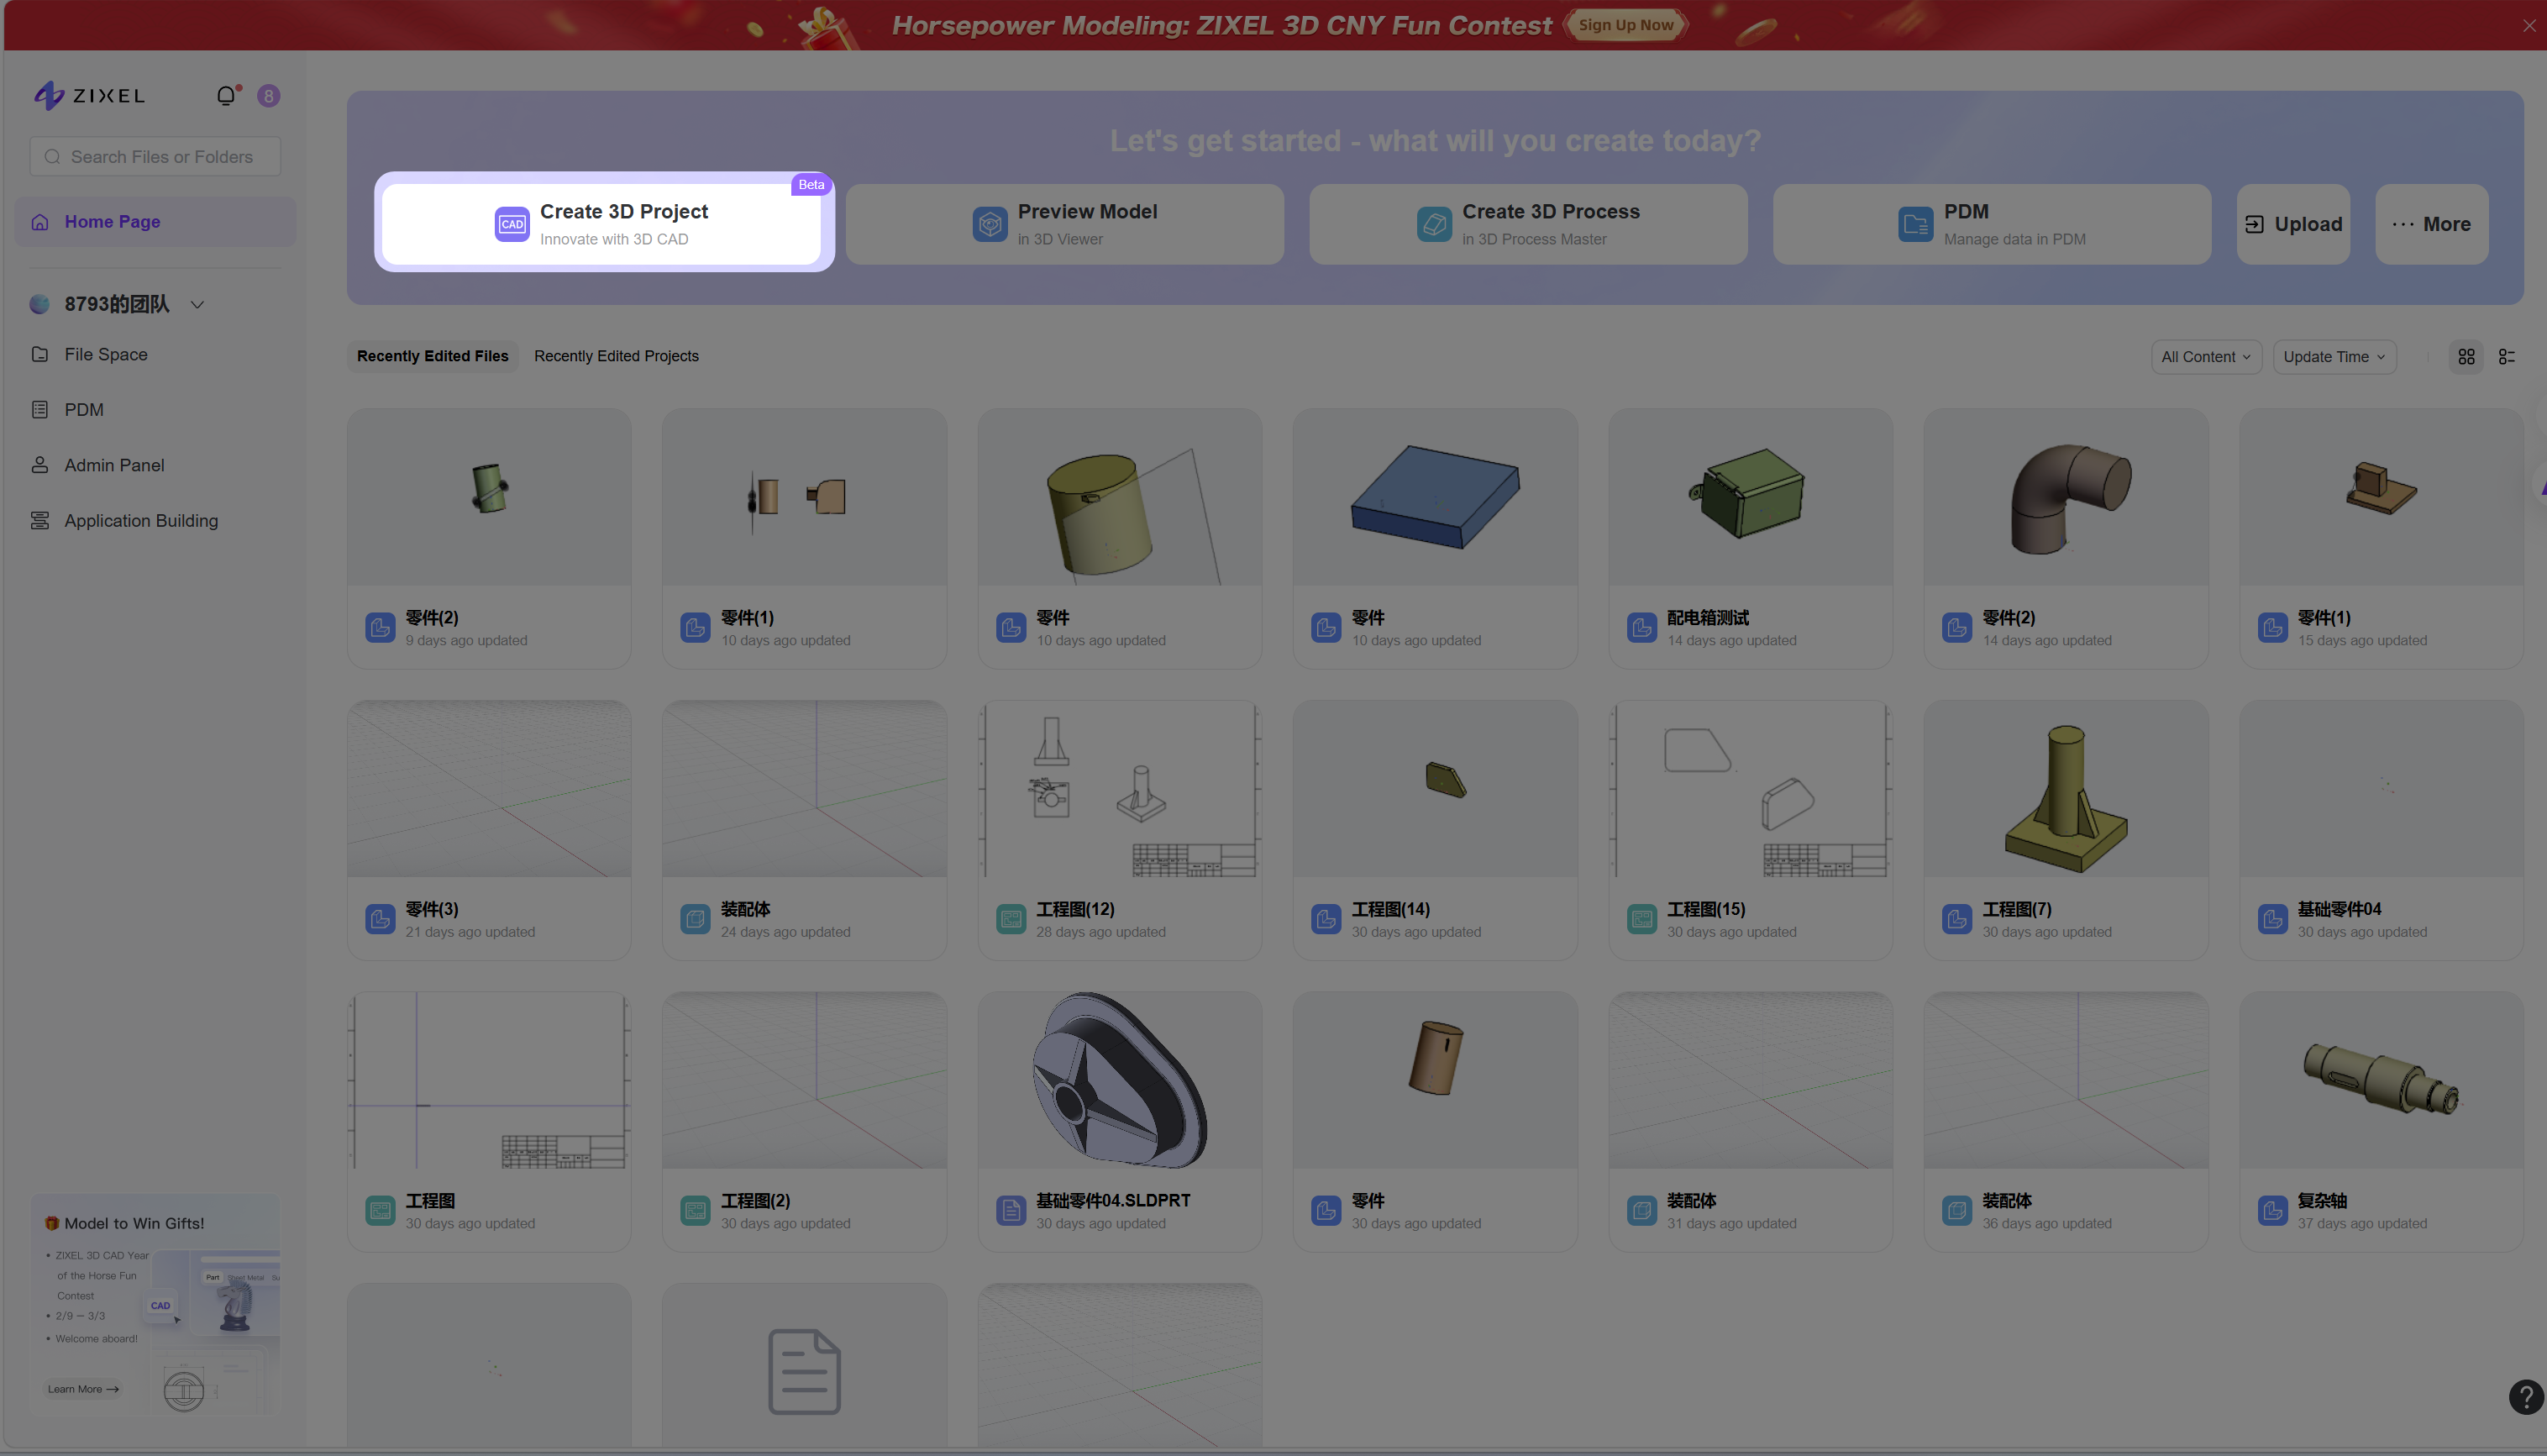Switch to grid view layout
Viewport: 2547px width, 1456px height.
pyautogui.click(x=2466, y=357)
